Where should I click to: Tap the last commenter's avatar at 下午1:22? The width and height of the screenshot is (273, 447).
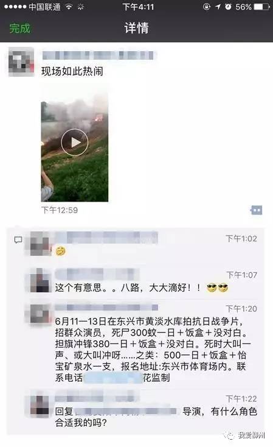40,406
